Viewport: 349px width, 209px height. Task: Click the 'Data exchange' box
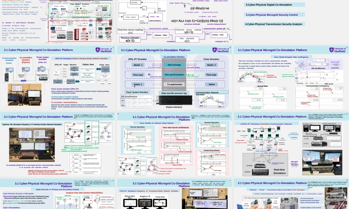(x=174, y=65)
